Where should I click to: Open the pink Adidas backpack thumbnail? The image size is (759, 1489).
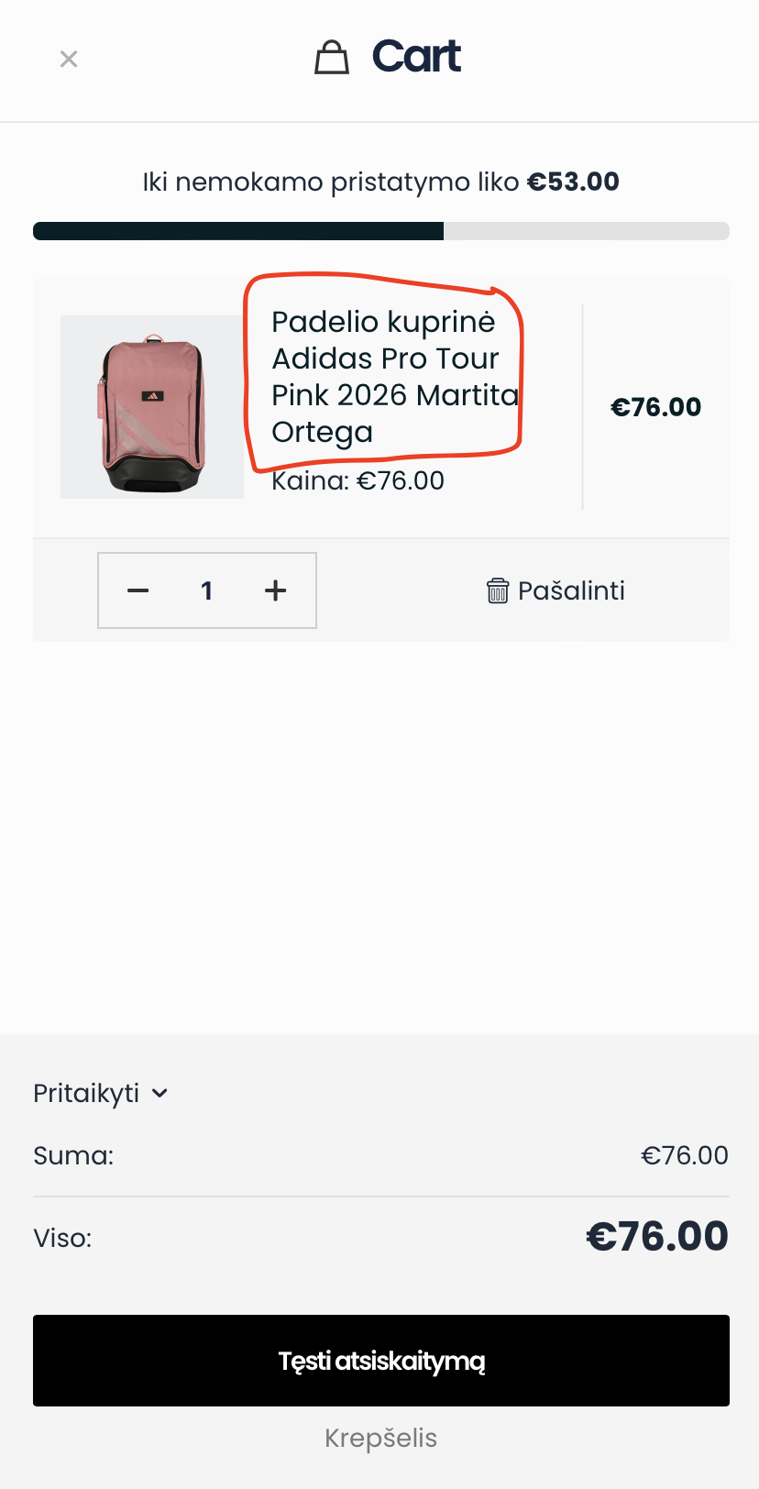[152, 407]
